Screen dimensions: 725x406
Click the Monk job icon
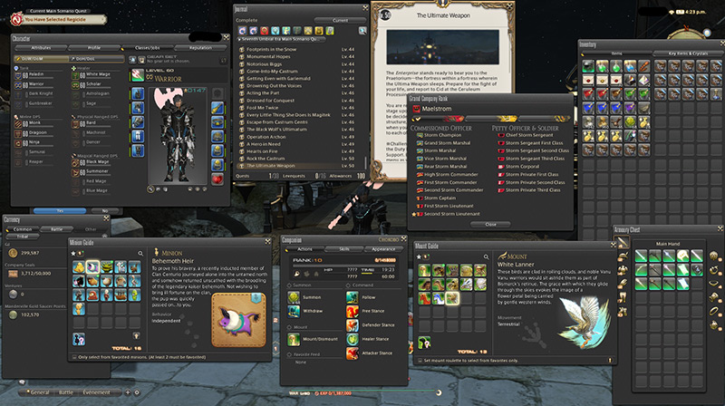18,124
